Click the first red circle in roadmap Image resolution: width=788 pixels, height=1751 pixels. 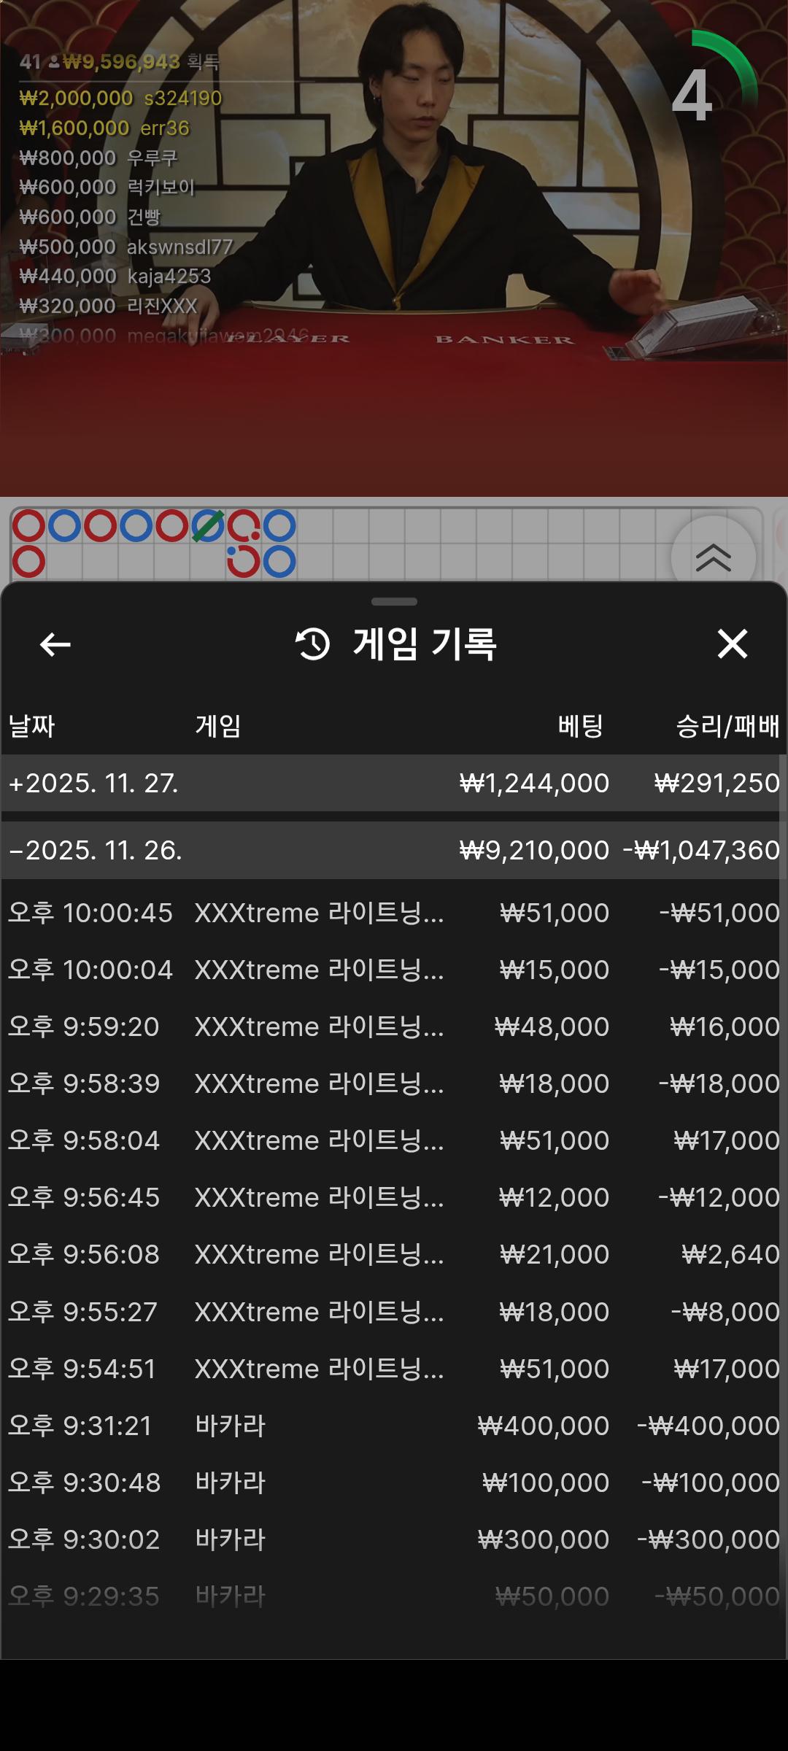(28, 526)
